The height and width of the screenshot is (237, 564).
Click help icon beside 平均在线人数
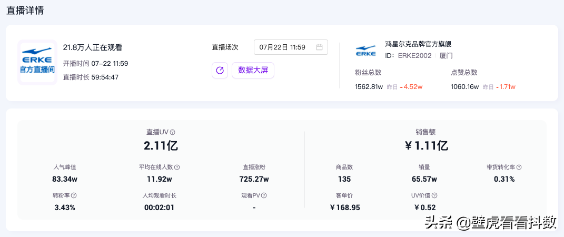[177, 167]
